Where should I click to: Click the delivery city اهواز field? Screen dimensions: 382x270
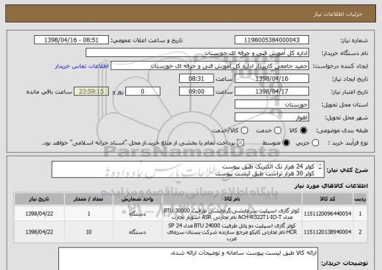(272, 117)
